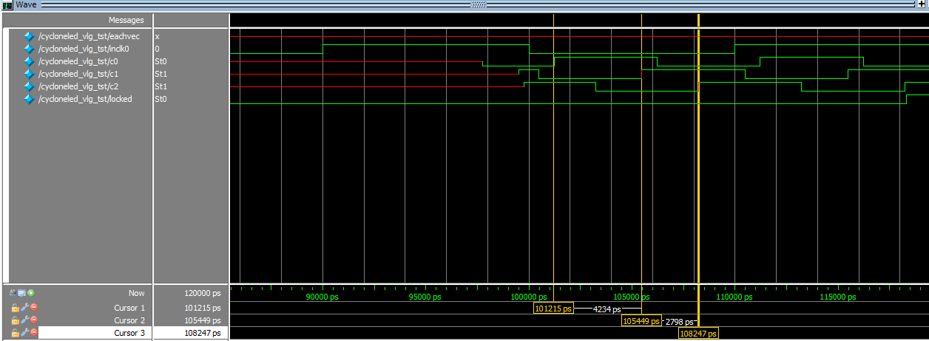Select the Cursor 1 name label
Screen dimensions: 929x341
tap(129, 308)
